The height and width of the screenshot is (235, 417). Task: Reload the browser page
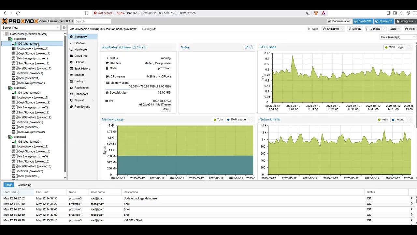tap(18, 13)
